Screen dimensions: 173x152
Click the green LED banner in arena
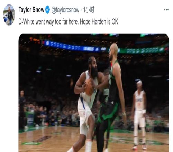[x=141, y=50]
